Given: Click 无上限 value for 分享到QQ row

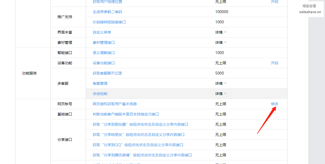Looking at the screenshot, I should [x=221, y=145].
